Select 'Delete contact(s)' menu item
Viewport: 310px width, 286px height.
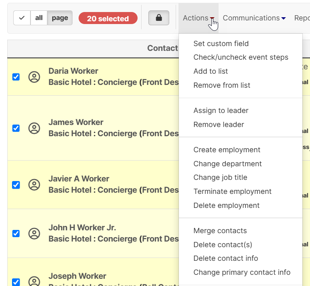tap(223, 245)
